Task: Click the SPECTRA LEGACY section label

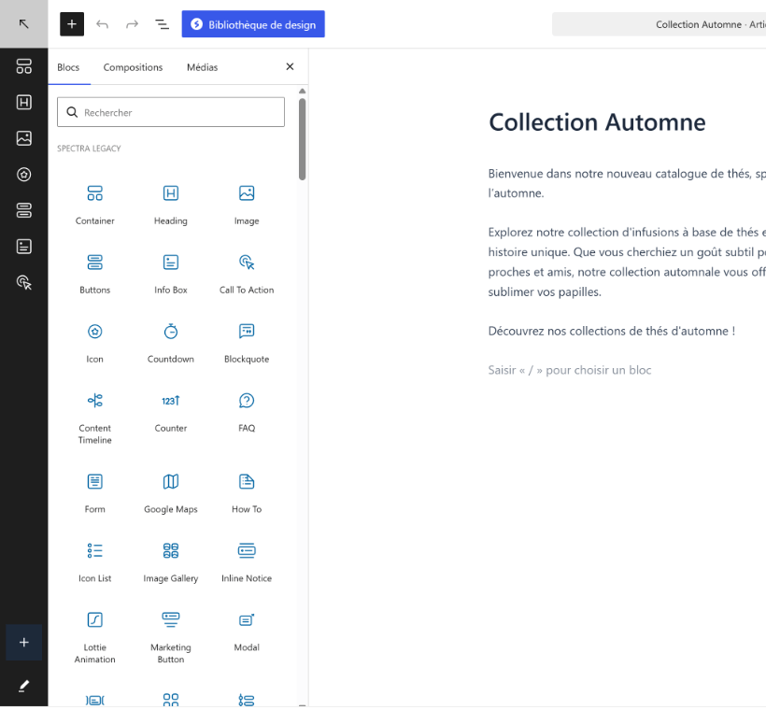Action: pyautogui.click(x=89, y=149)
